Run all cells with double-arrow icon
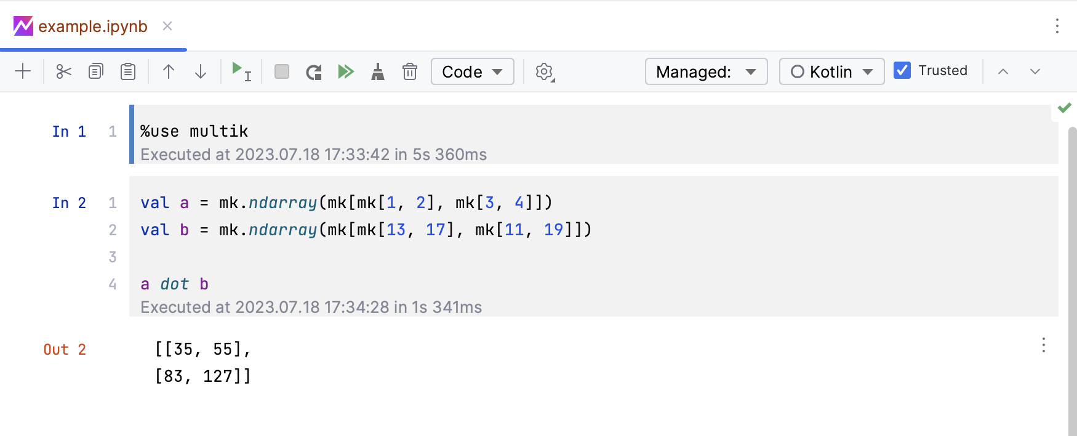Image resolution: width=1077 pixels, height=436 pixels. click(346, 71)
